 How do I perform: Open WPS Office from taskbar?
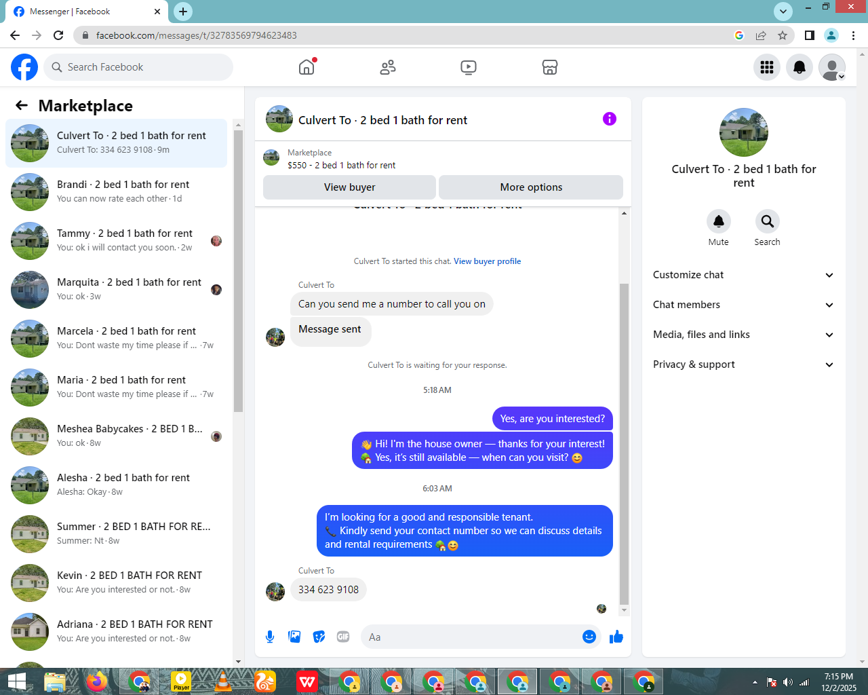(x=307, y=681)
